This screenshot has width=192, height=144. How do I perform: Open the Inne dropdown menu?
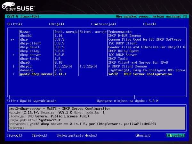pos(150,24)
